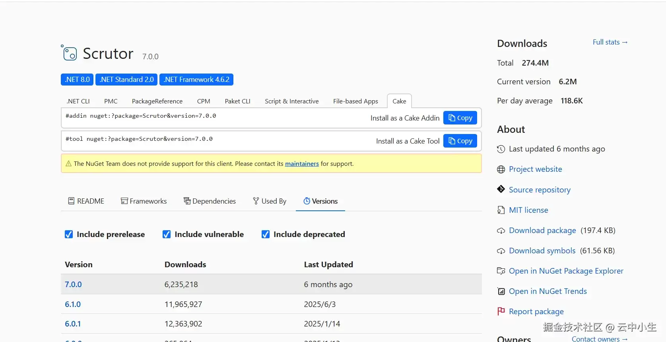
Task: Open in NuGet Trends link
Action: [548, 291]
